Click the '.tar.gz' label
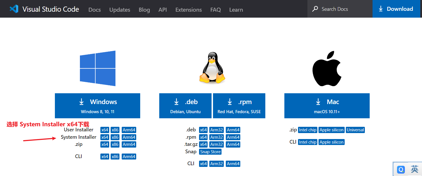The image size is (422, 176). 191,144
